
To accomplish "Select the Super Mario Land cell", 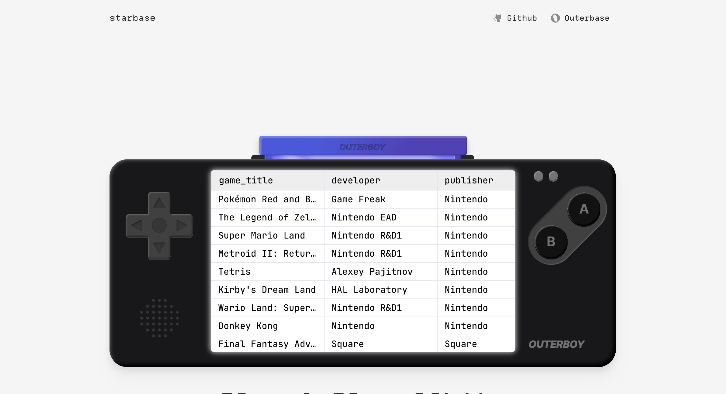I will (x=267, y=235).
